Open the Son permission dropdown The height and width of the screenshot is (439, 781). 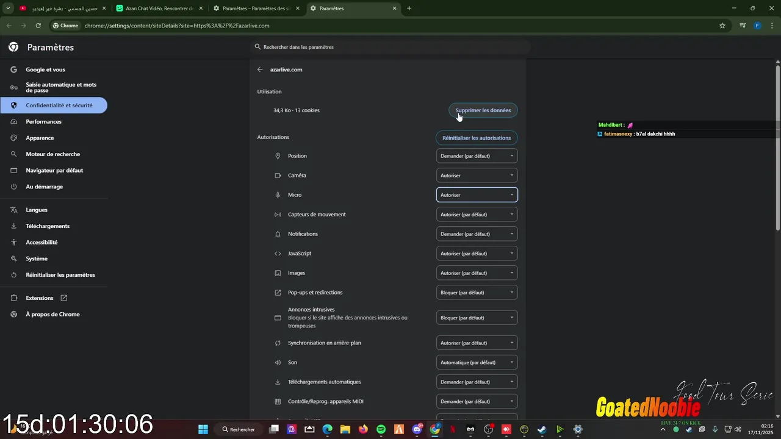(x=477, y=362)
